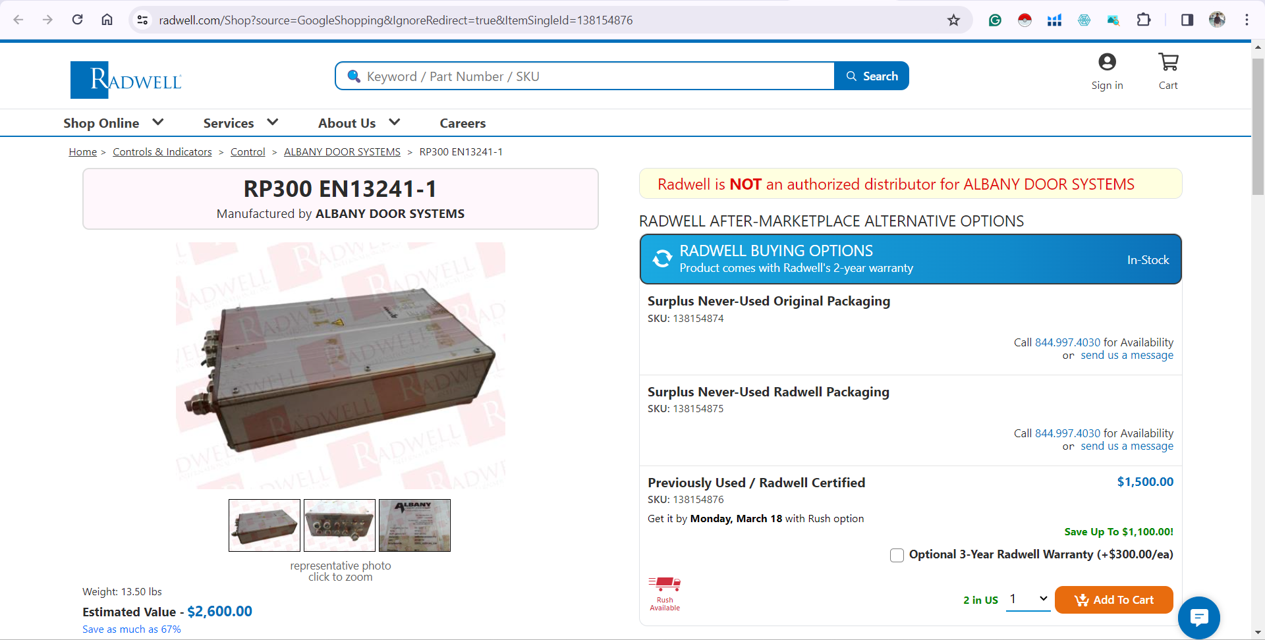The image size is (1265, 640).
Task: Open the Careers menu item
Action: tap(463, 123)
